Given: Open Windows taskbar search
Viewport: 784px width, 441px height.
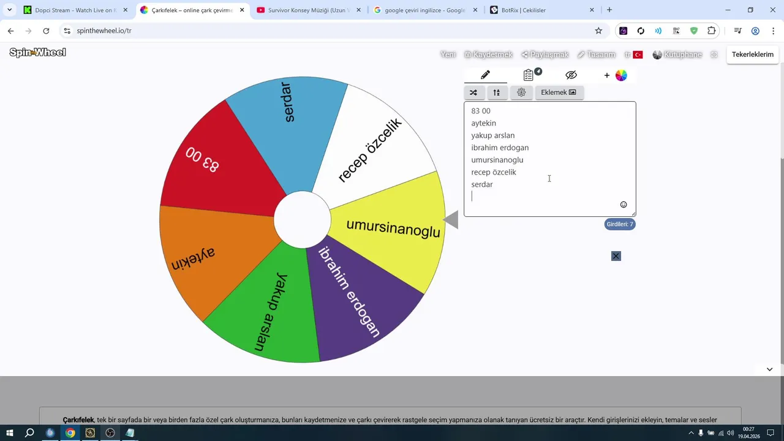Looking at the screenshot, I should click(29, 433).
